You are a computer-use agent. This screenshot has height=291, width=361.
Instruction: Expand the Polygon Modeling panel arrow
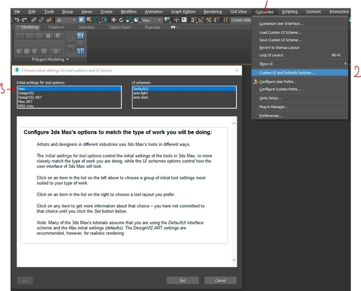tap(67, 59)
